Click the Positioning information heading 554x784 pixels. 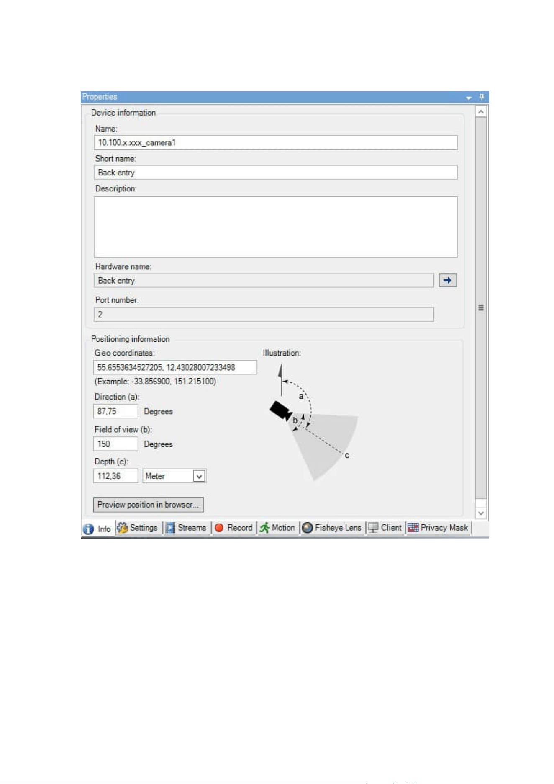131,339
